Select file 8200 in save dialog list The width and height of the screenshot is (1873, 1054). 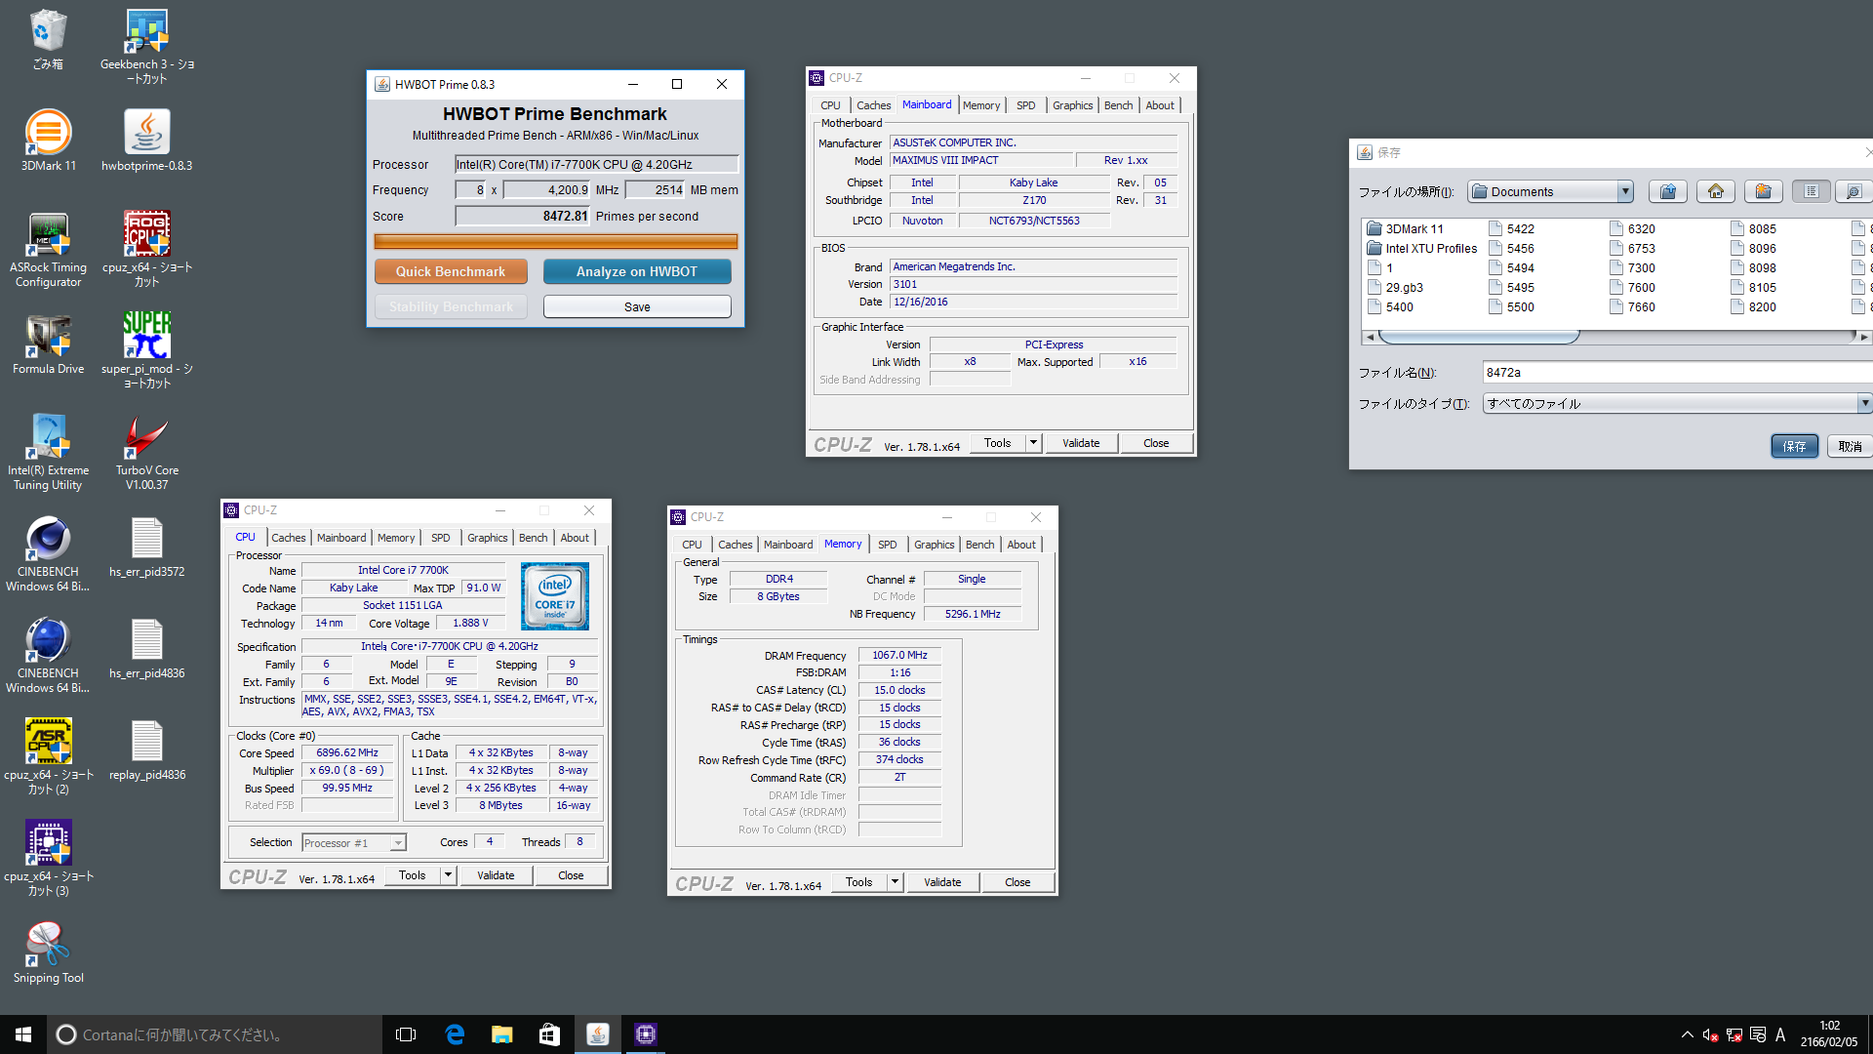1753,306
